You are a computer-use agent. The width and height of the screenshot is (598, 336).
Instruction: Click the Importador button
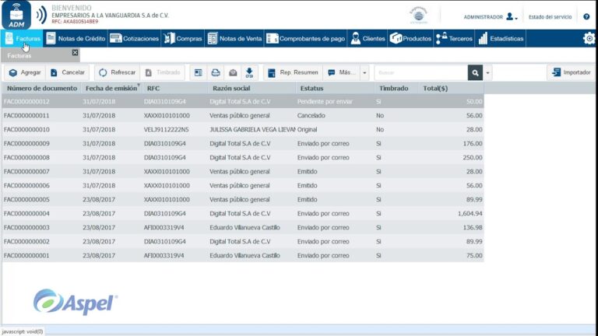coord(572,72)
